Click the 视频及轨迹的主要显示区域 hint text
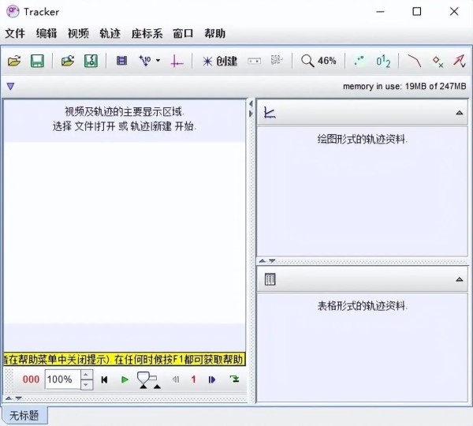473x426 pixels. click(x=124, y=112)
